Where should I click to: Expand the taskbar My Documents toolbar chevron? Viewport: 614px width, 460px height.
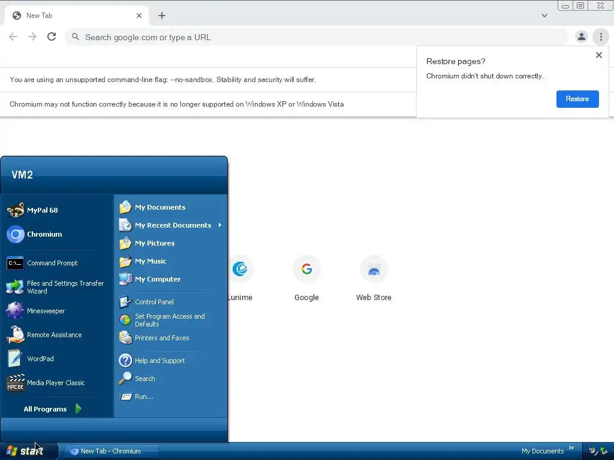571,448
